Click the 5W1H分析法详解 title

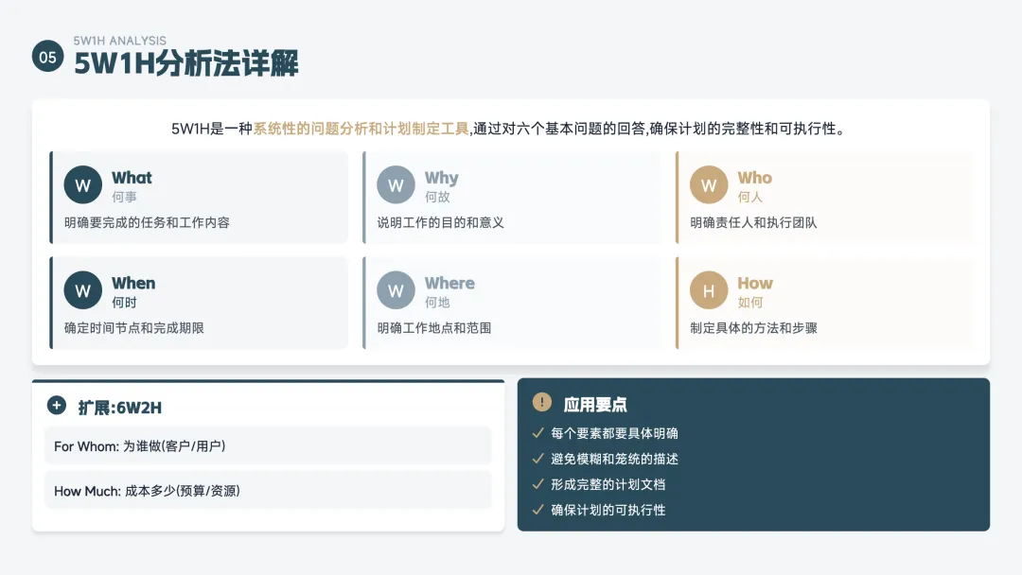pyautogui.click(x=186, y=64)
